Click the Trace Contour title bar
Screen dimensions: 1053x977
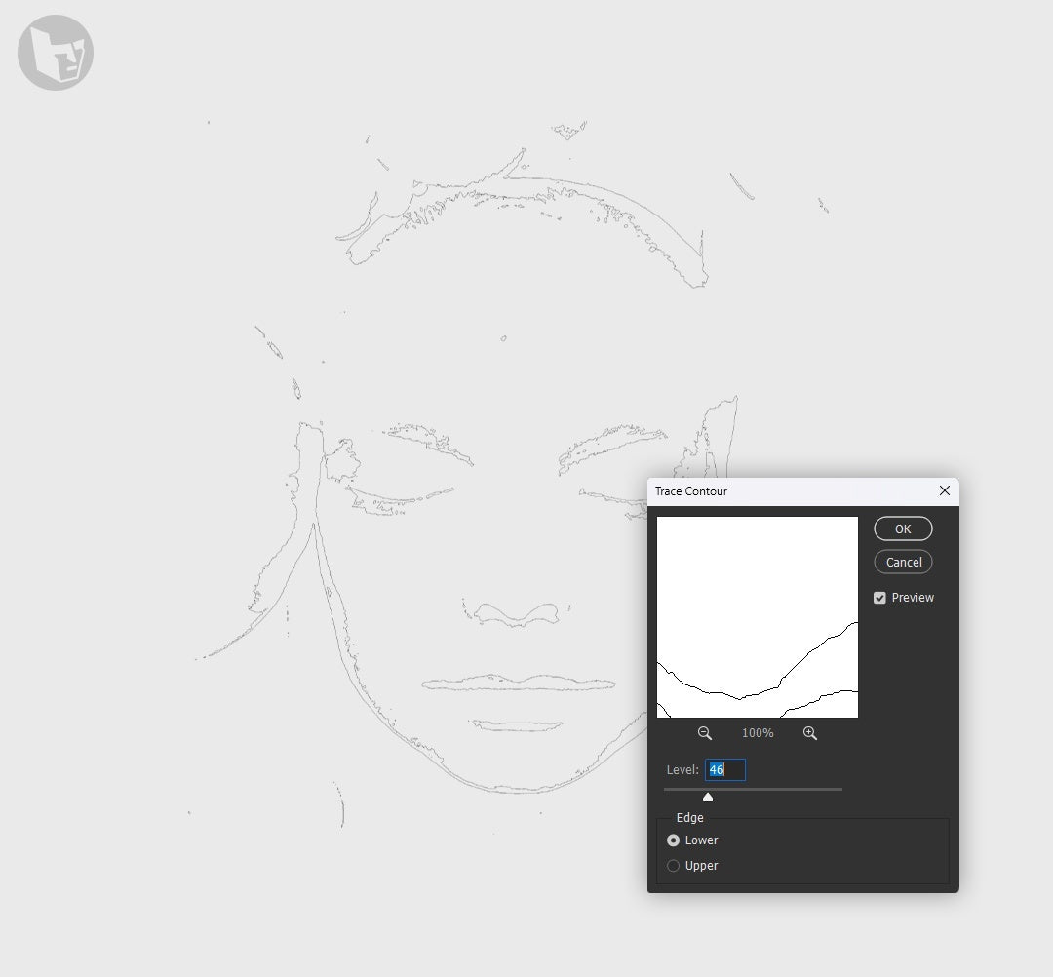(793, 491)
